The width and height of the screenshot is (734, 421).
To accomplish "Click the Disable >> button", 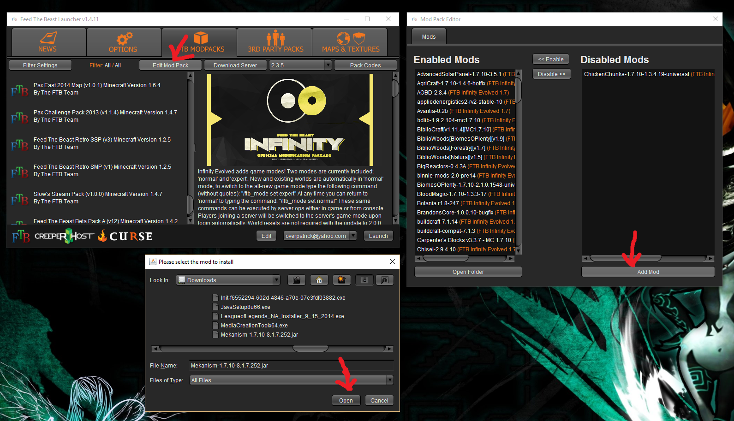I will (x=552, y=74).
